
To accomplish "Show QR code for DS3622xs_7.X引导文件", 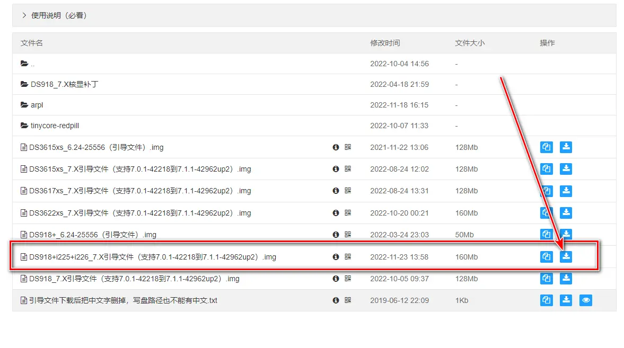I will point(348,213).
